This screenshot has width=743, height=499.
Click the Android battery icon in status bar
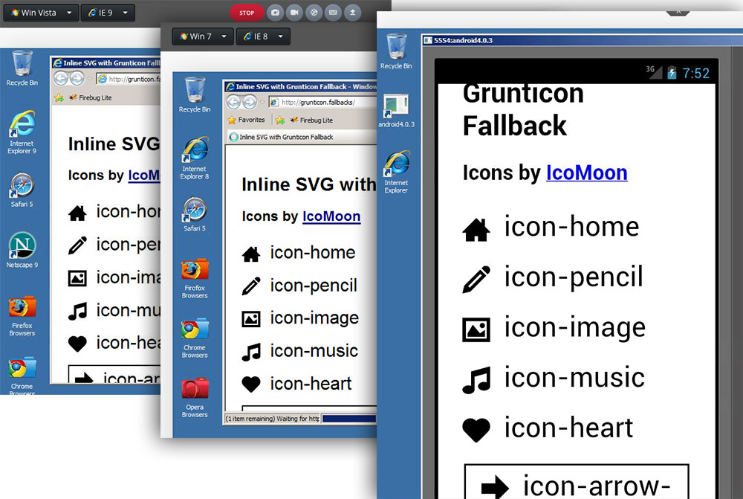(x=672, y=73)
